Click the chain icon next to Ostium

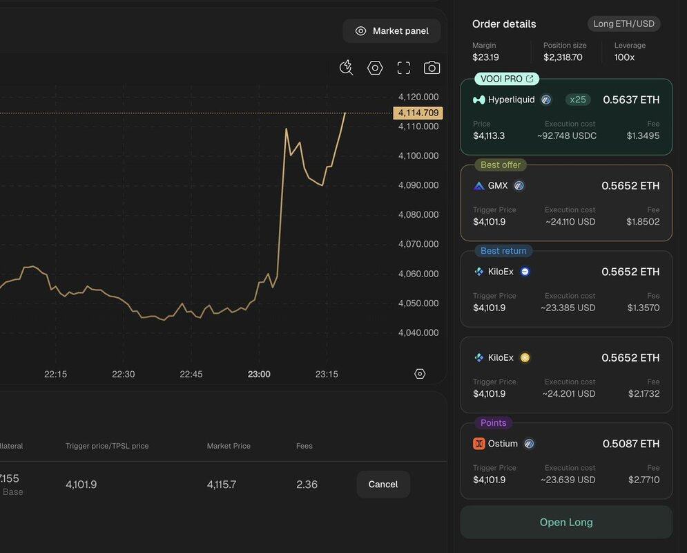[x=529, y=444]
